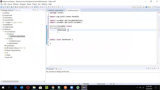This screenshot has width=160, height=90.
Task: Click the Collapse All icon in Package Explorer
Action: click(33, 10)
